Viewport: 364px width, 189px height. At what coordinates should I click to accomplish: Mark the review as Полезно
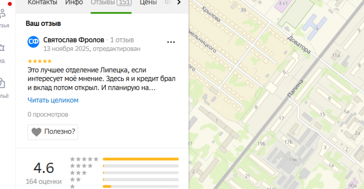coord(53,132)
